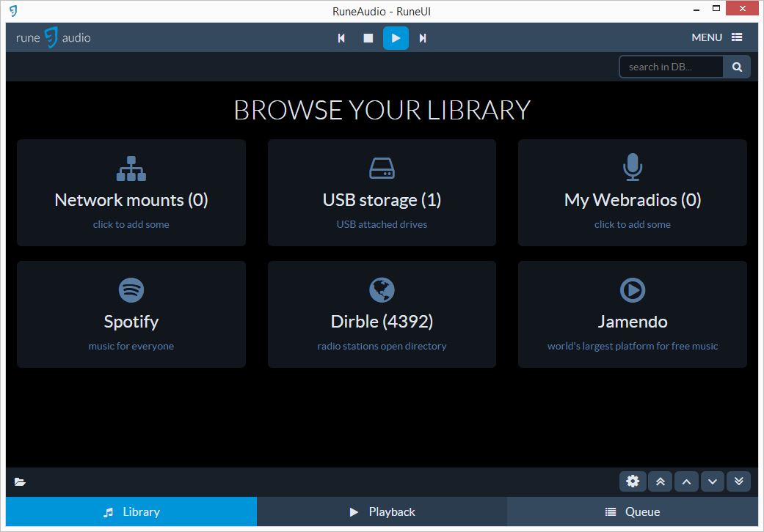Click the magnifier search button

737,67
